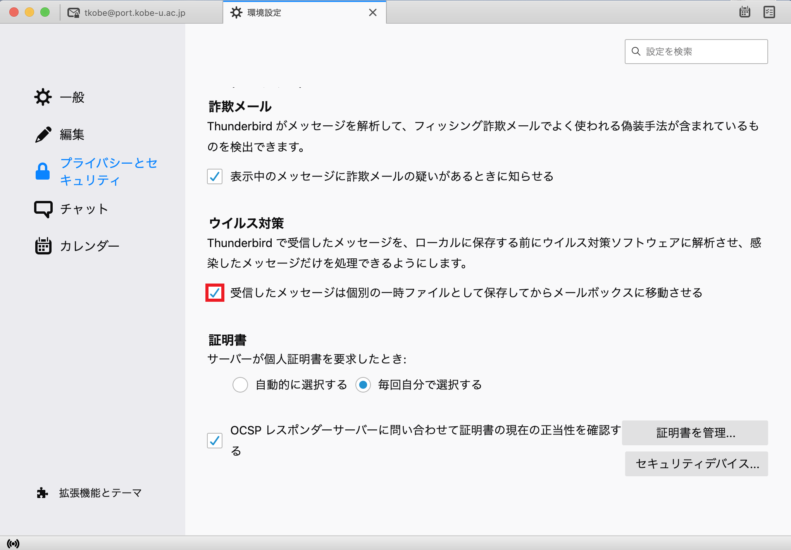The height and width of the screenshot is (550, 791).
Task: Click the サーバーが個人証明書を要求したとき label
Action: (307, 359)
